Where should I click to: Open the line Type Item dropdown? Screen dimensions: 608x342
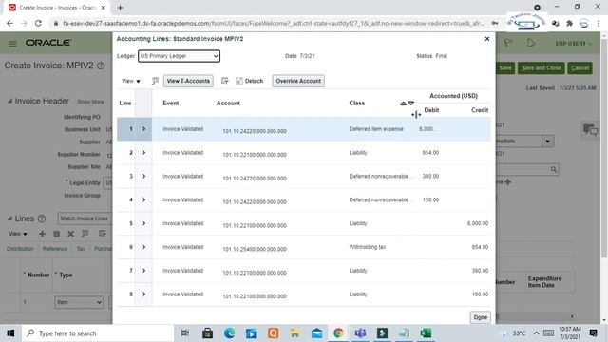(x=79, y=302)
